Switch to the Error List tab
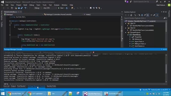171x96 pixels. click(6, 86)
